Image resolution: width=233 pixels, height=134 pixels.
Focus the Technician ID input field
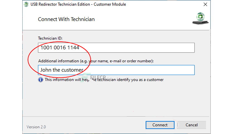pos(116,48)
